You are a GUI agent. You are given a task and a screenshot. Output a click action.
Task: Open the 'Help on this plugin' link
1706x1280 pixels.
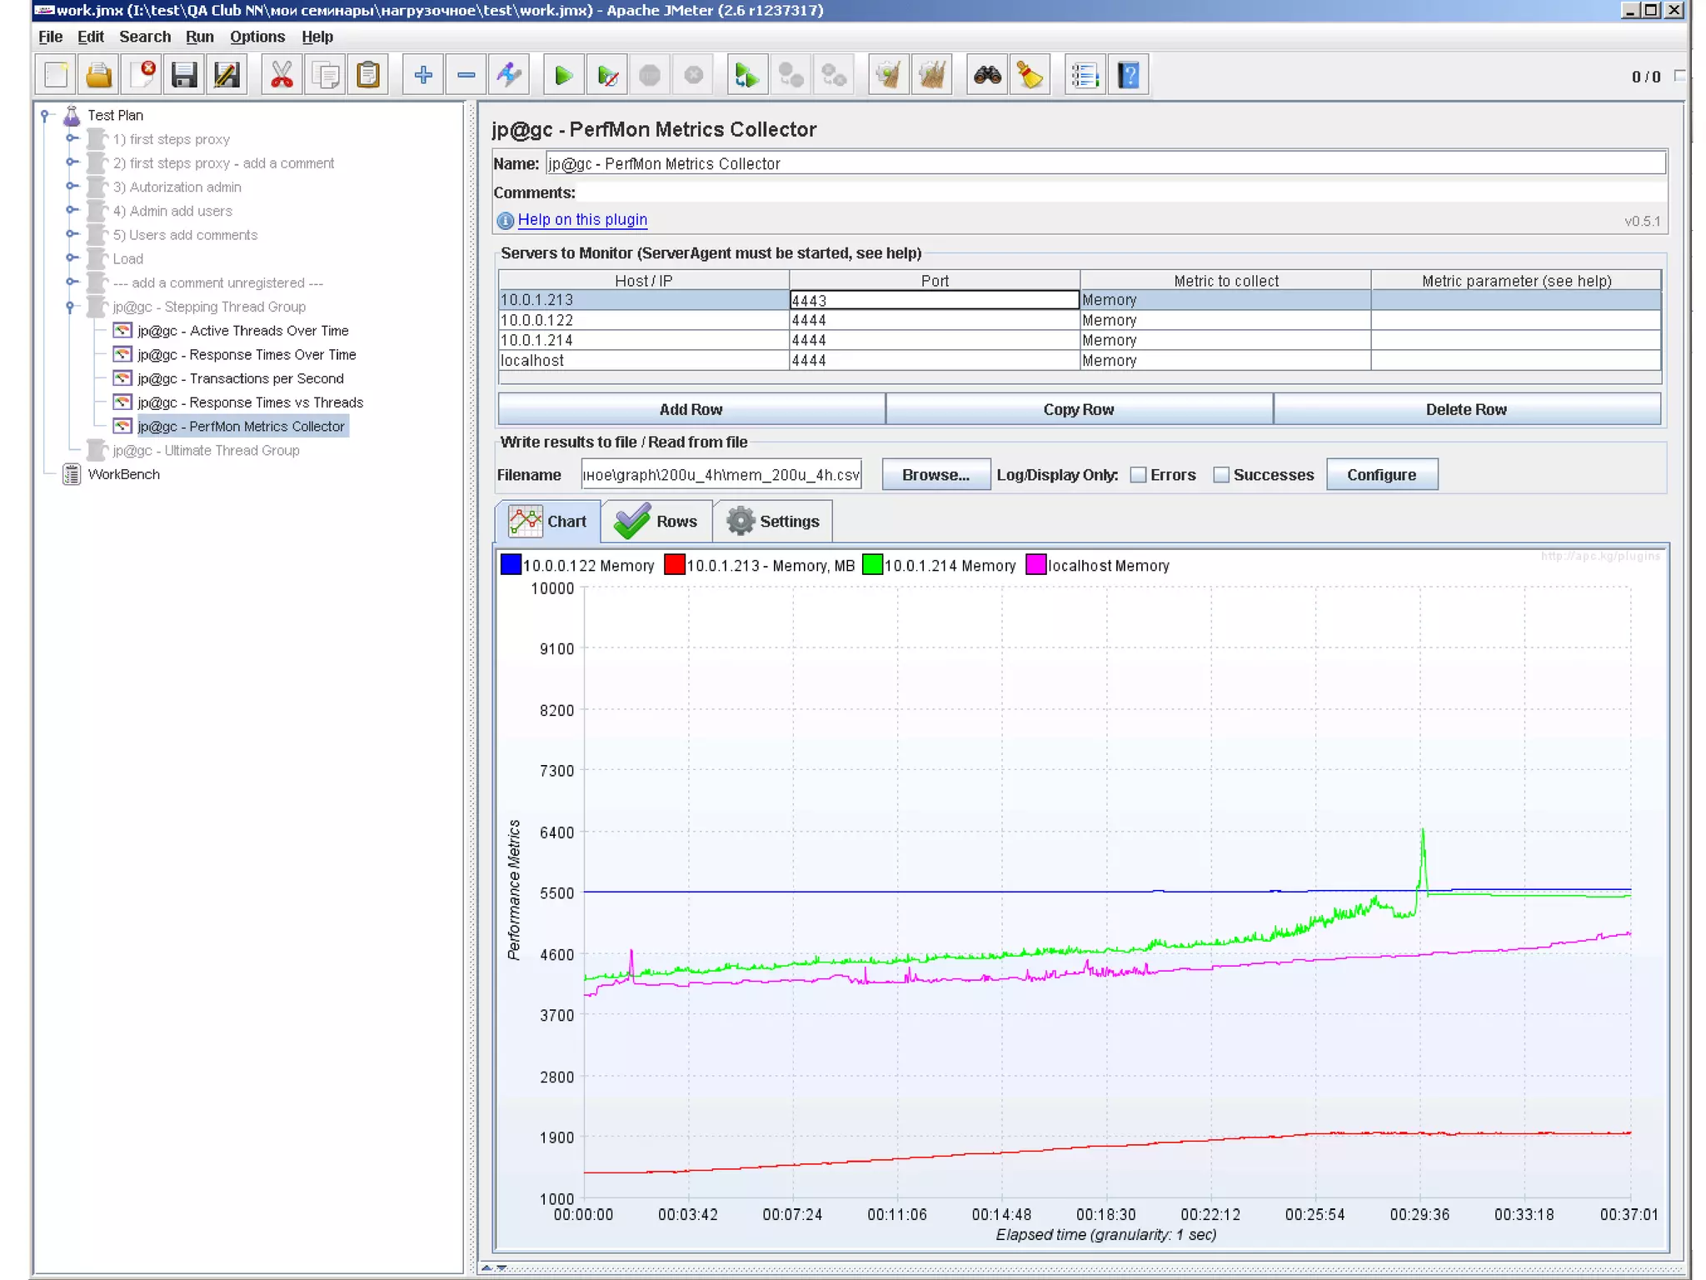pyautogui.click(x=581, y=219)
